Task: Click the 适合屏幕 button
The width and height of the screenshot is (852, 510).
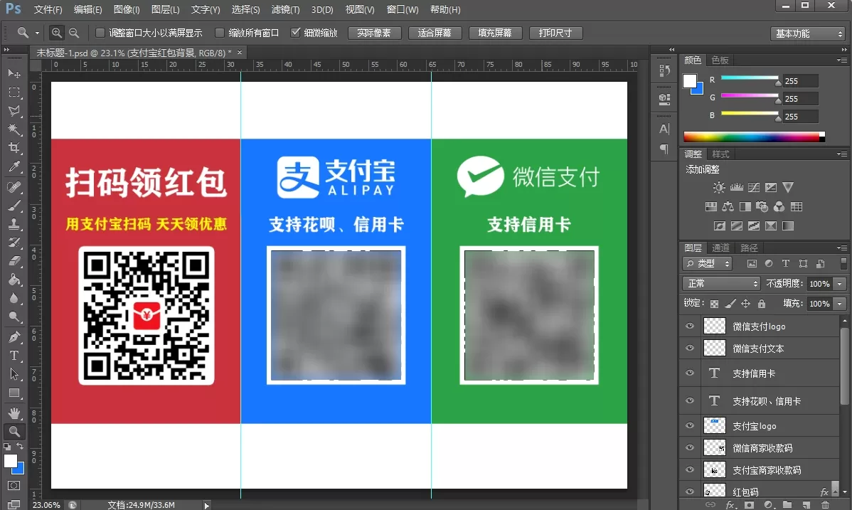Action: pyautogui.click(x=435, y=33)
